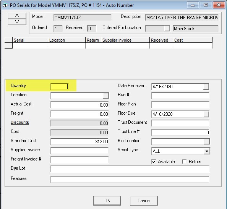The image size is (227, 209).
Task: Click the Model field showing YMMV1175JZ
Action: click(83, 17)
